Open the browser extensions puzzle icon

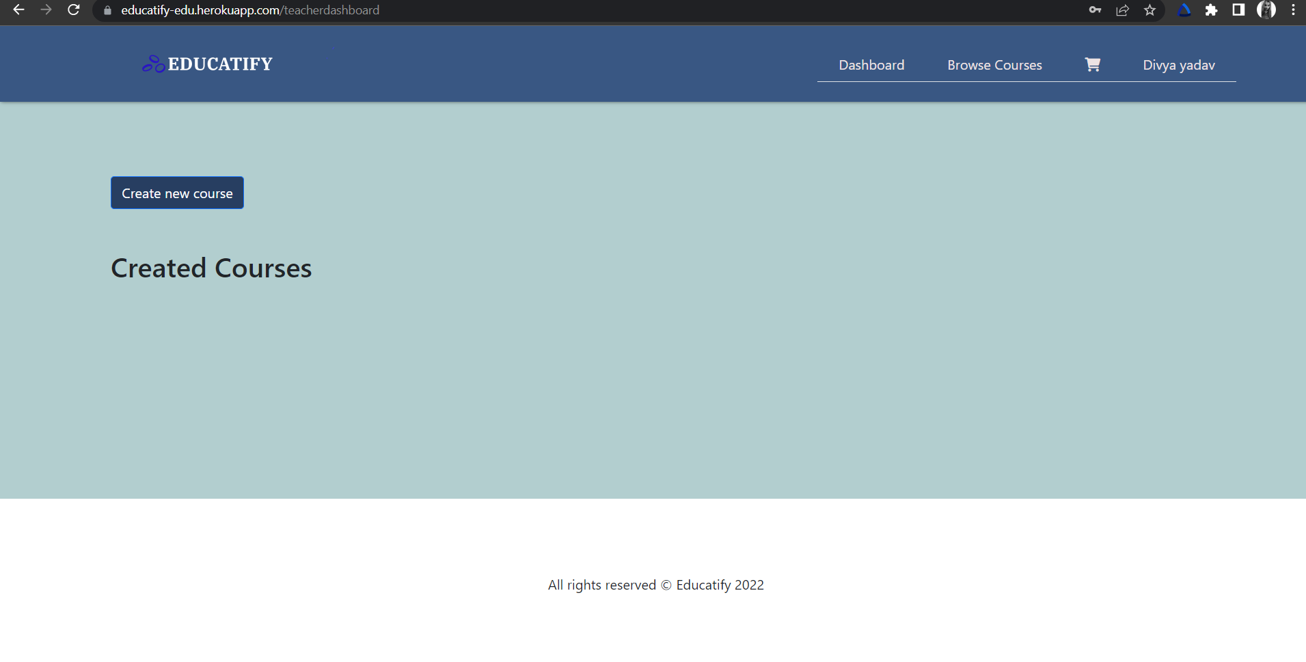[1211, 10]
